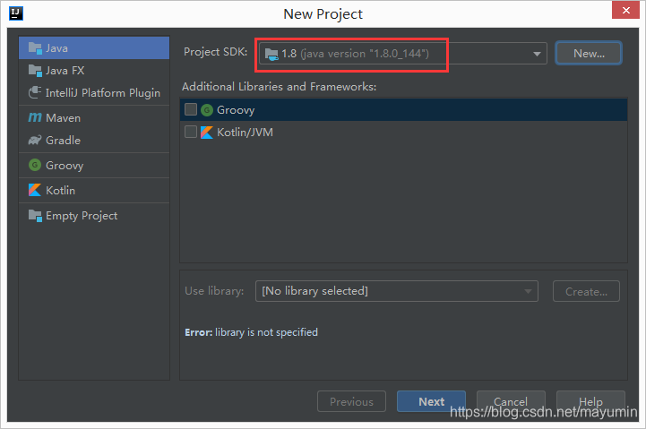
Task: Select the Gradle project type label
Action: click(x=63, y=141)
